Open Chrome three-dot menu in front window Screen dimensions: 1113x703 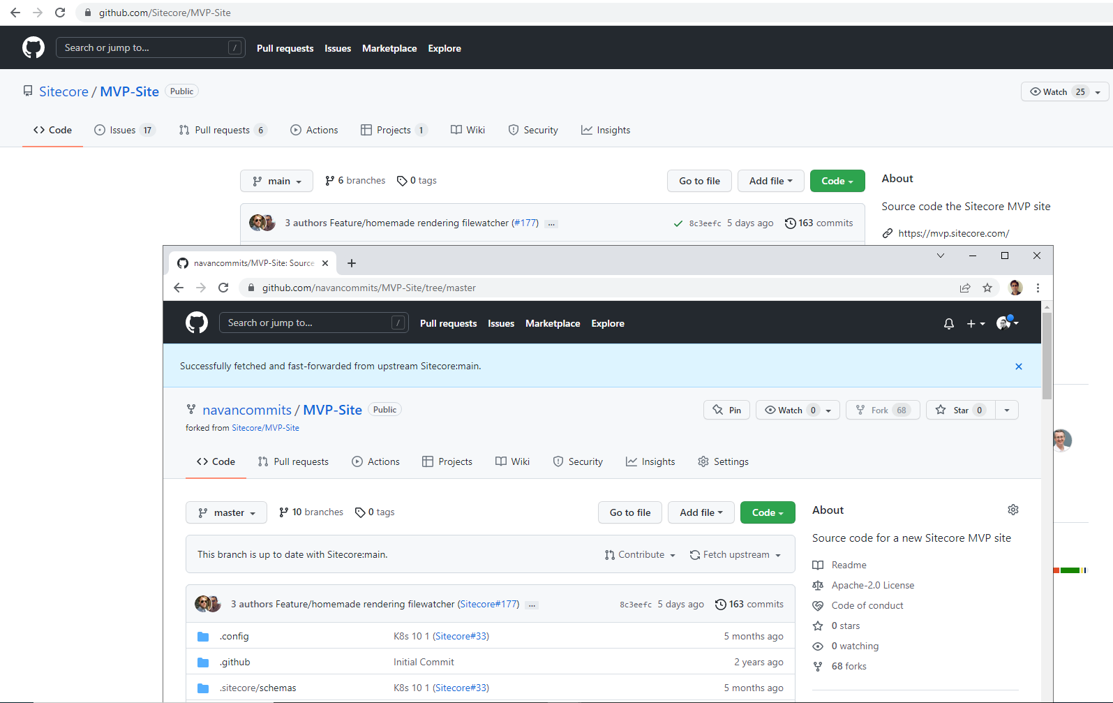coord(1038,288)
